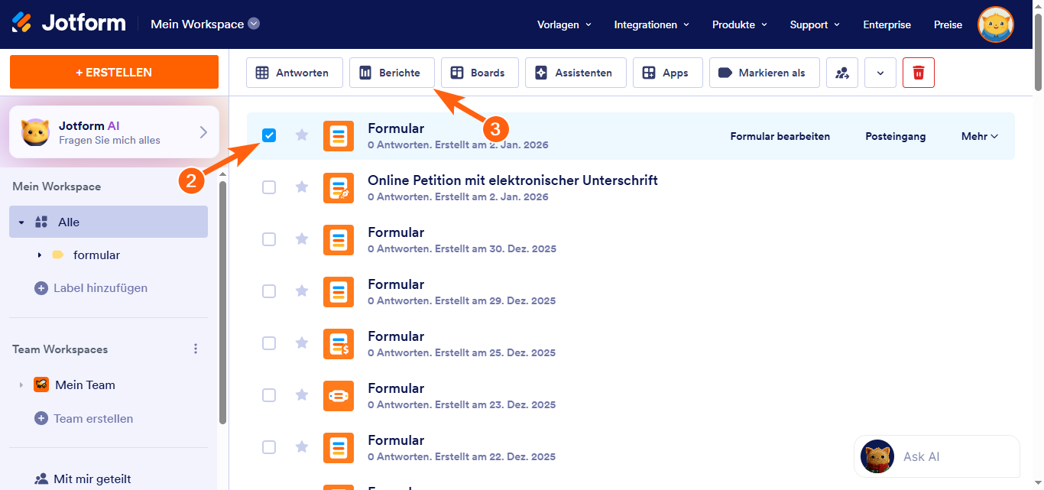Click the ERSTELLEN button
The width and height of the screenshot is (1044, 490).
tap(113, 72)
